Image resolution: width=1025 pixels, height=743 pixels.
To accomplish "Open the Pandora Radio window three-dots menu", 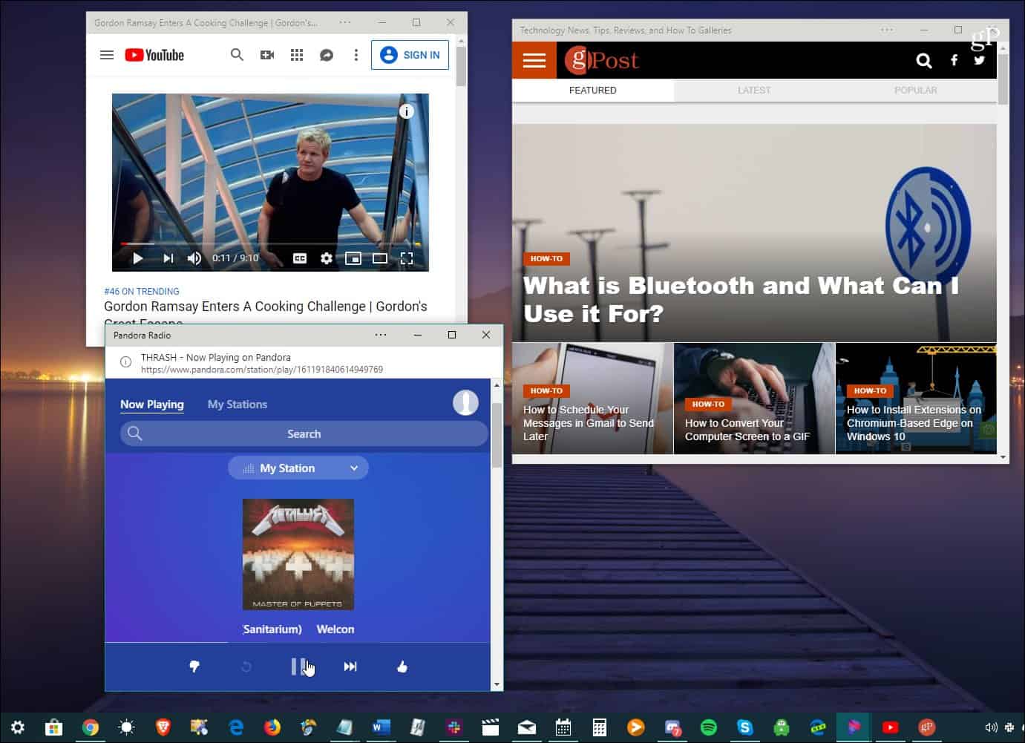I will [x=381, y=335].
